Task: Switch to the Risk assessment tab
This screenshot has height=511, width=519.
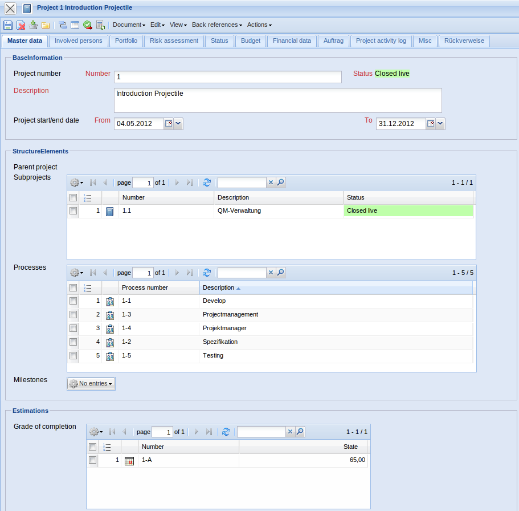Action: click(174, 41)
